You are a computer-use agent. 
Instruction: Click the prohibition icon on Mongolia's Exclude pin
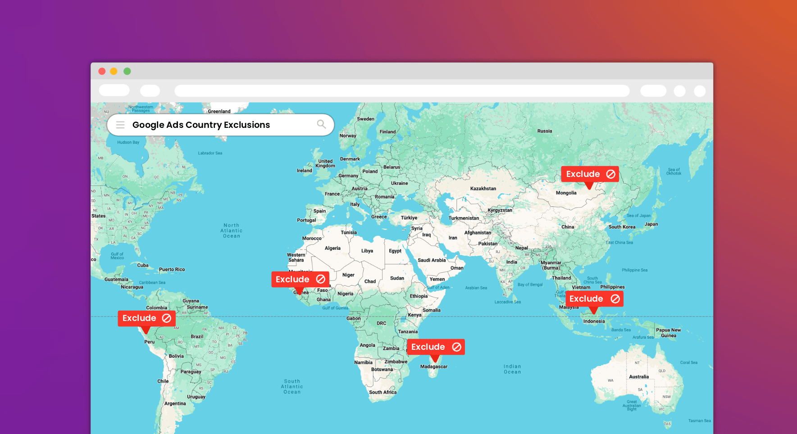click(610, 174)
